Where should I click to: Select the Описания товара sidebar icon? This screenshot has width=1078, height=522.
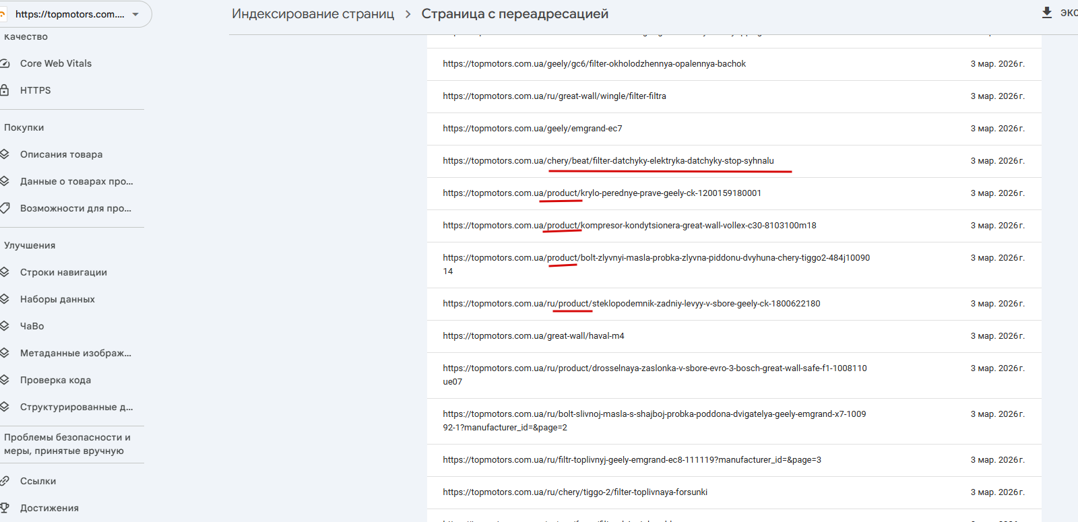4,154
